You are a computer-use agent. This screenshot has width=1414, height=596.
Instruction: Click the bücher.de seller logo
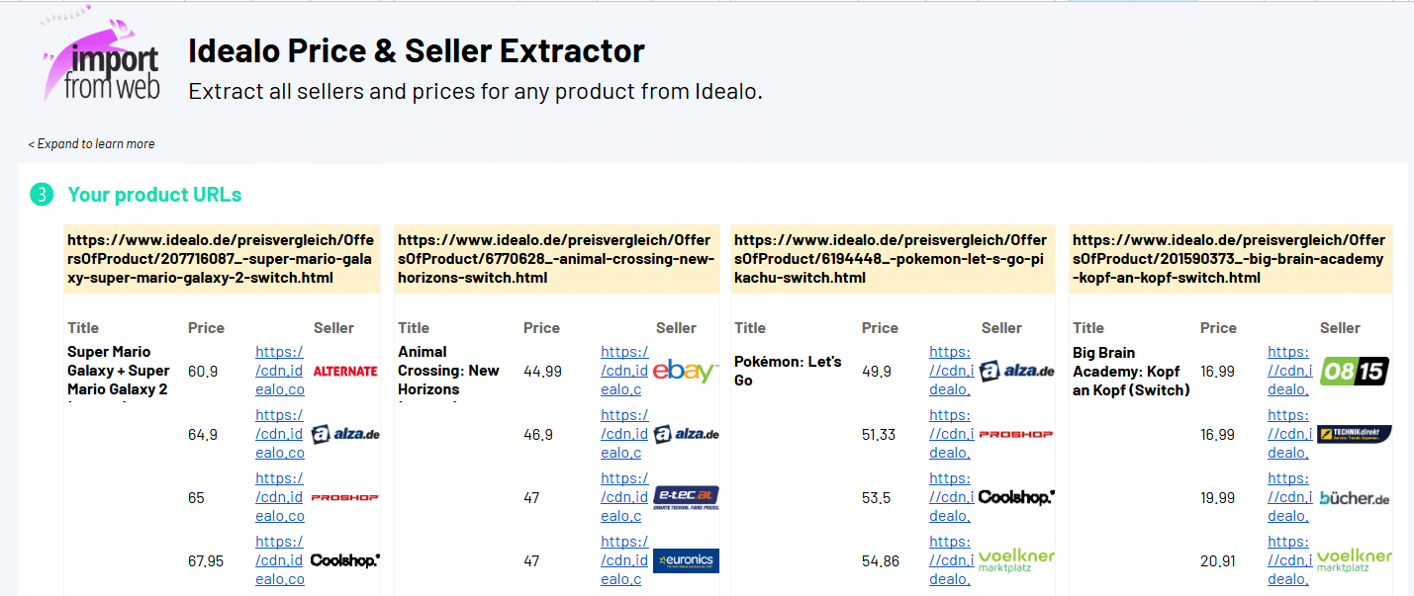(x=1354, y=498)
